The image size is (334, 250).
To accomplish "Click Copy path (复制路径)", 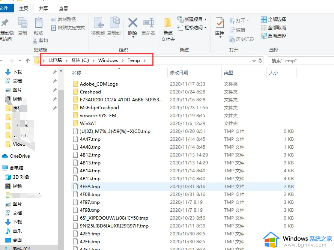I will tap(63, 20).
